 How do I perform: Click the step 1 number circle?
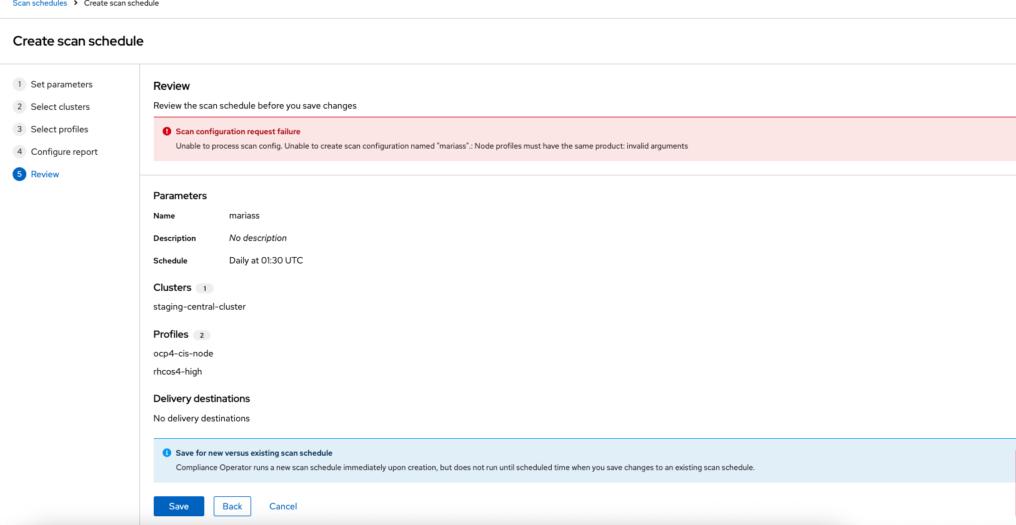[19, 84]
